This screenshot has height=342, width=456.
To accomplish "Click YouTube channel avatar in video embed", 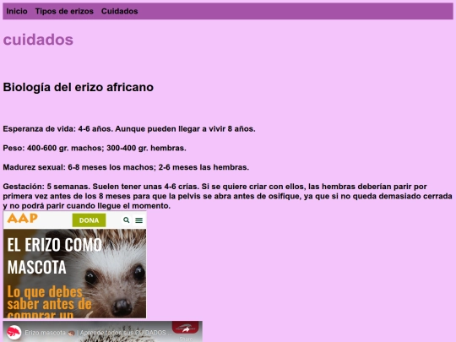I will [14, 333].
